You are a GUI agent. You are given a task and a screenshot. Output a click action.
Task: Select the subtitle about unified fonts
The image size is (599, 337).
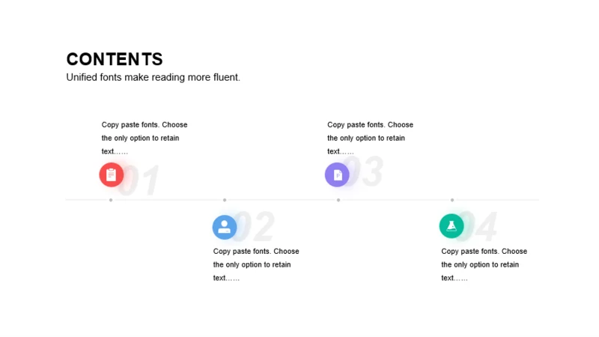(x=153, y=77)
